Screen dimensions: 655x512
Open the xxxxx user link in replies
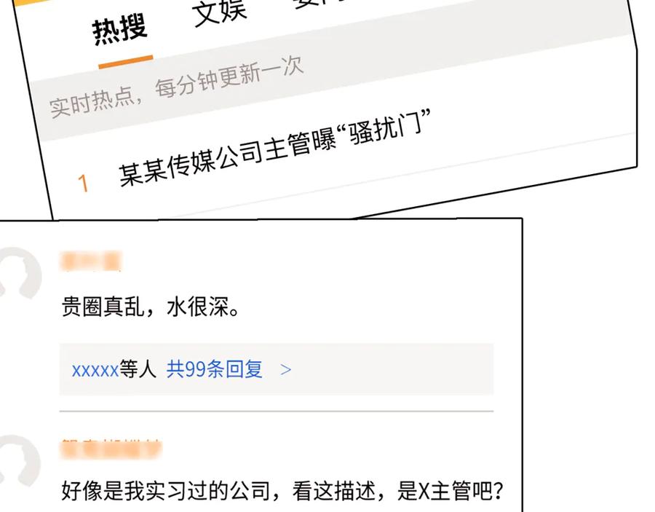pyautogui.click(x=95, y=370)
